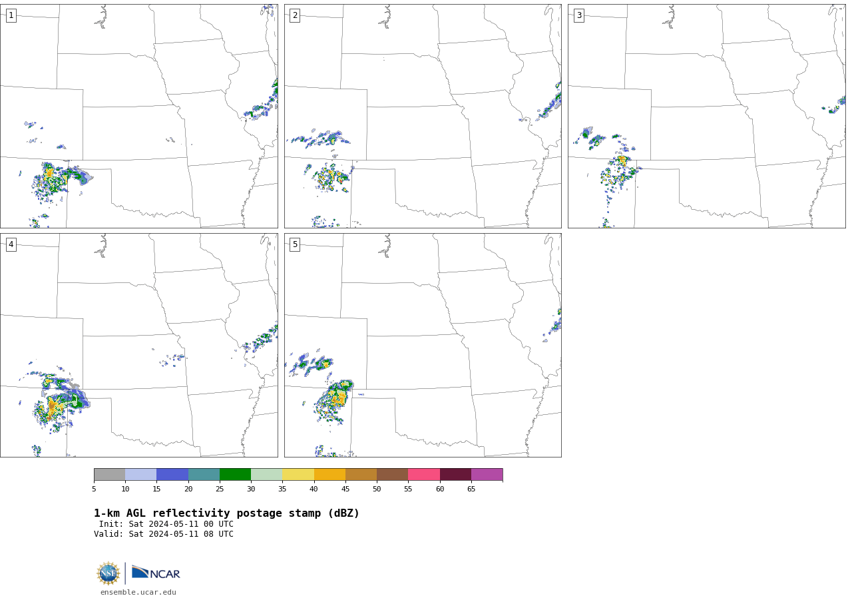Click the blue 15-20 dBZ swatch
The height and width of the screenshot is (600, 852).
172,474
